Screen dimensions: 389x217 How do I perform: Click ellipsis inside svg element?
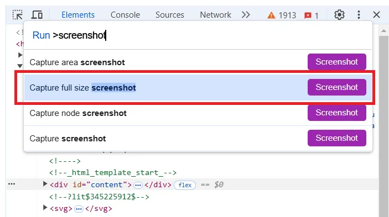coord(79,209)
